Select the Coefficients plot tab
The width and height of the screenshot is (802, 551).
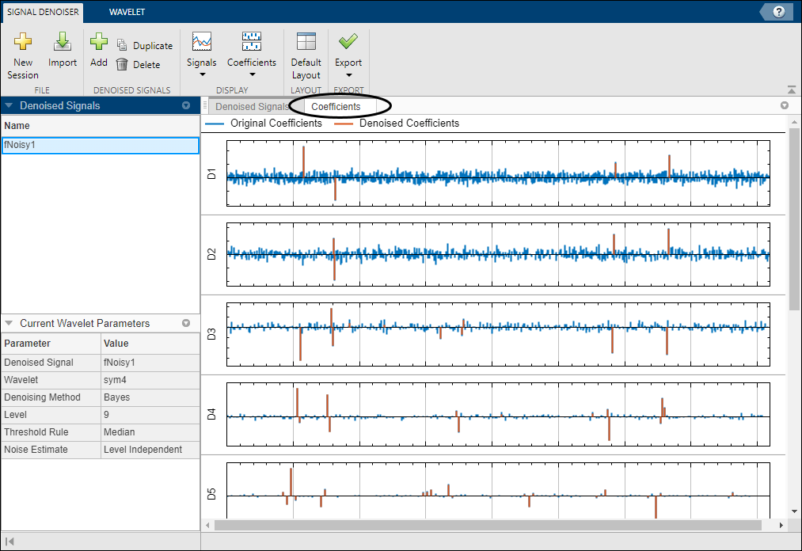(x=336, y=106)
